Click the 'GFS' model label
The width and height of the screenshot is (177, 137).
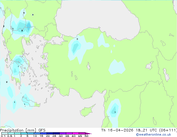[x=42, y=130]
